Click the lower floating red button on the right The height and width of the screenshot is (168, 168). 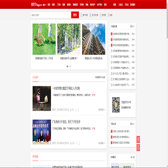[x=138, y=147]
